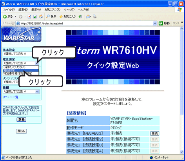This screenshot has height=161, width=185.
Task: Open the 検索 search toolbar button
Action: pos(51,16)
